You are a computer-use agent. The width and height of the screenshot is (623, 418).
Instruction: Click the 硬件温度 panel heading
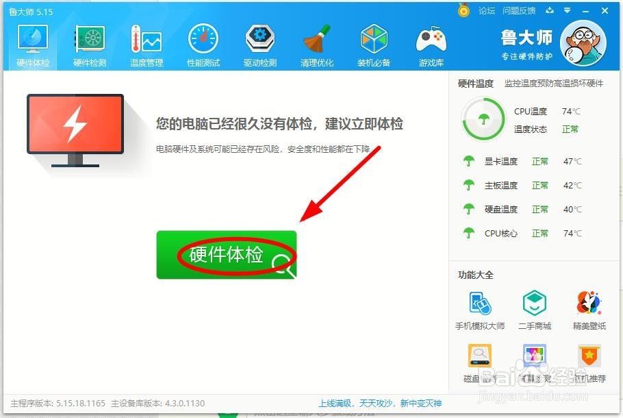tap(476, 84)
